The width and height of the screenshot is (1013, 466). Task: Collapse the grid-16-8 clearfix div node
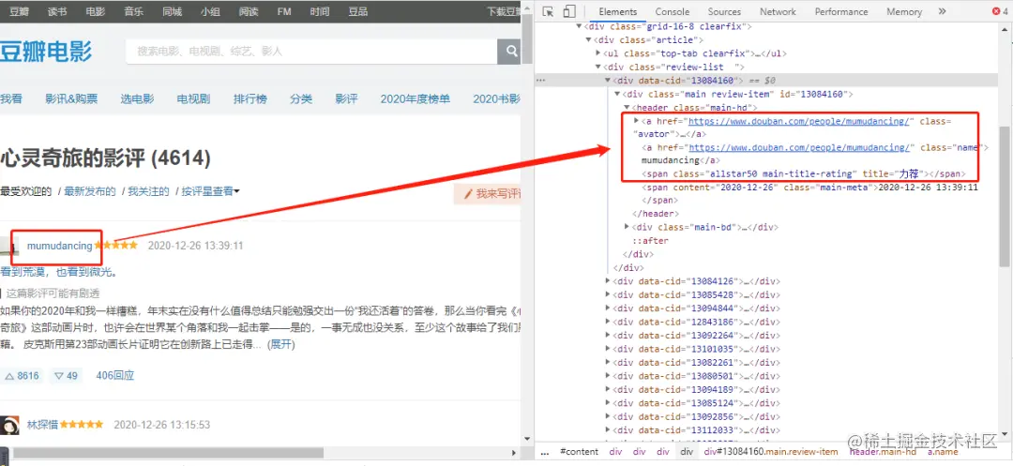(x=579, y=27)
